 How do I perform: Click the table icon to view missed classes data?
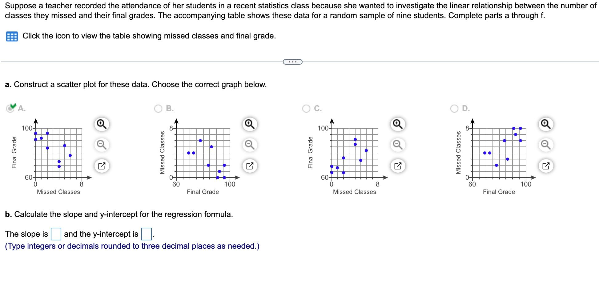click(x=12, y=36)
